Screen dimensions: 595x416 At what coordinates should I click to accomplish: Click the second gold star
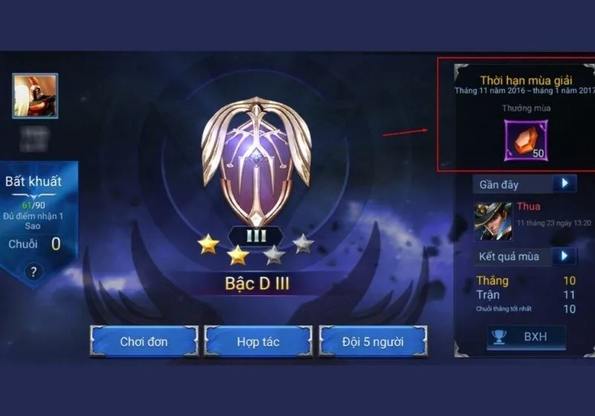[x=238, y=255]
